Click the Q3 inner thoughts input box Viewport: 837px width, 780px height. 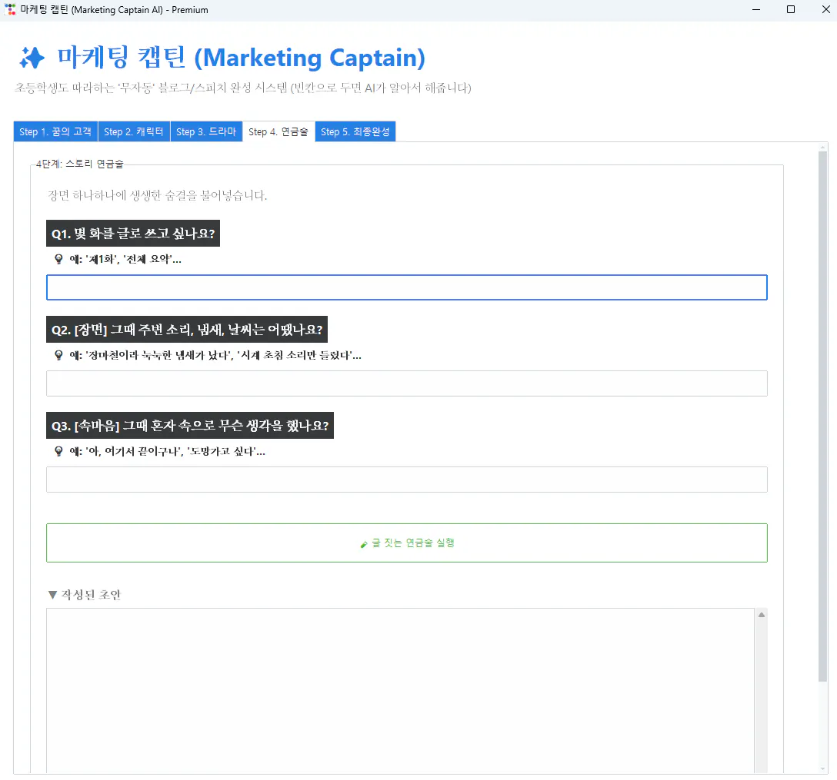pos(406,479)
